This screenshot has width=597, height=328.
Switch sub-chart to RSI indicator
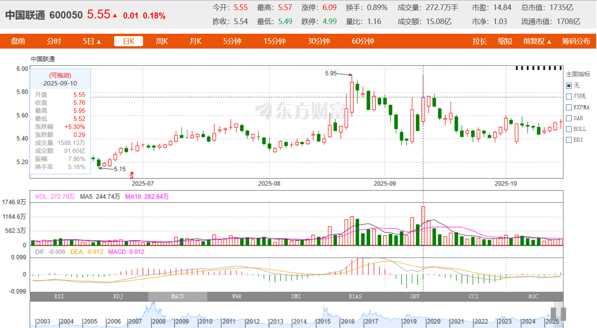tap(59, 296)
